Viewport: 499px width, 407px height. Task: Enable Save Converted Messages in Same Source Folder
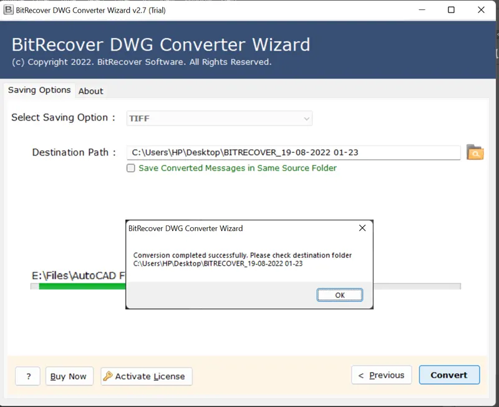pyautogui.click(x=131, y=168)
